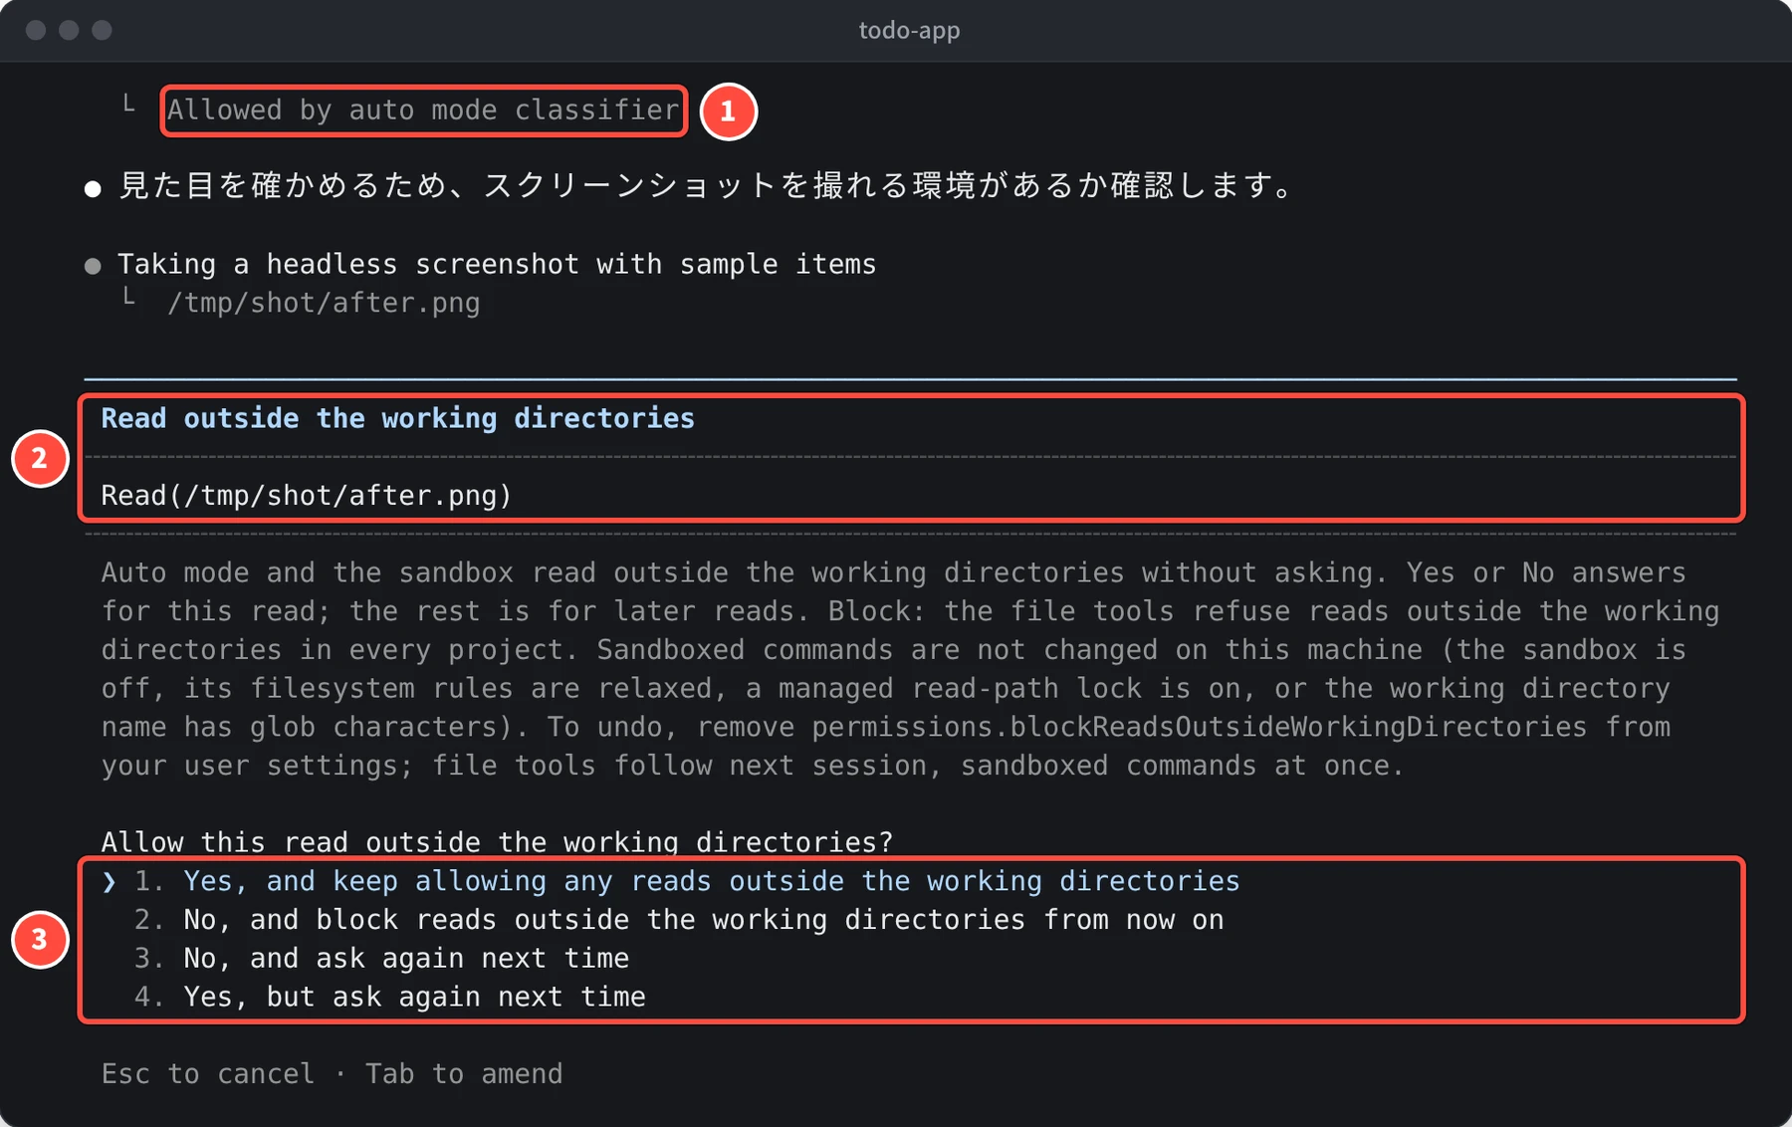Pick option 3, No and ask again next time
1792x1127 pixels.
(381, 959)
